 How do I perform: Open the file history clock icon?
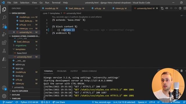[180, 8]
